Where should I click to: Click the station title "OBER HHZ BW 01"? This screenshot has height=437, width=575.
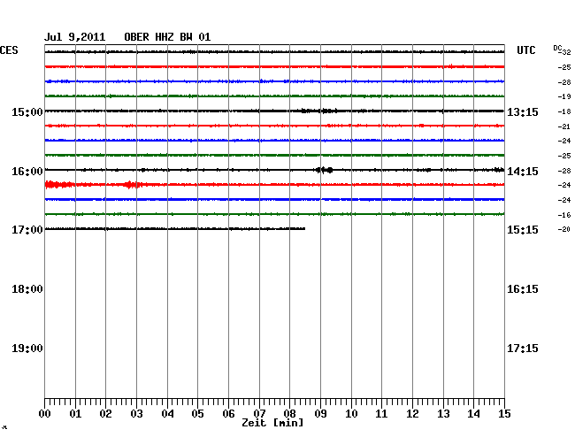click(167, 37)
